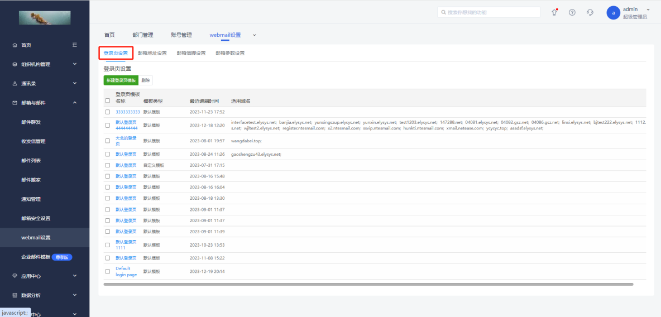Screen dimensions: 661x317
Task: Open the 默认登录页1111 template link
Action: tap(126, 245)
